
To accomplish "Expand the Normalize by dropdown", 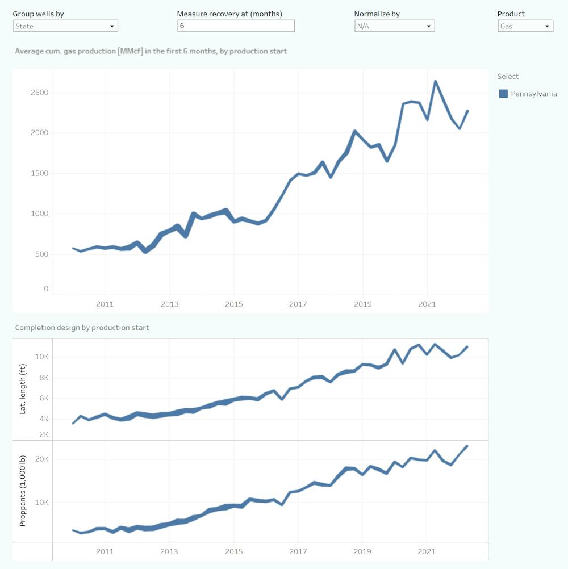I will 394,26.
